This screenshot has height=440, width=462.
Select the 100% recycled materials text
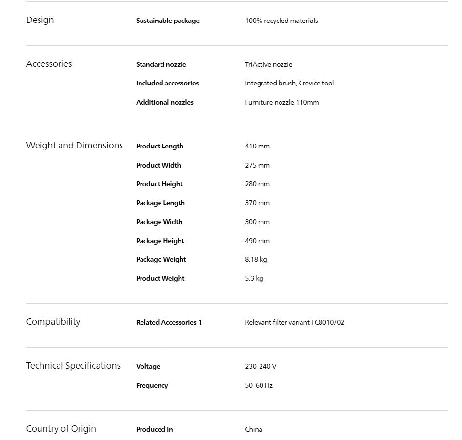click(281, 21)
